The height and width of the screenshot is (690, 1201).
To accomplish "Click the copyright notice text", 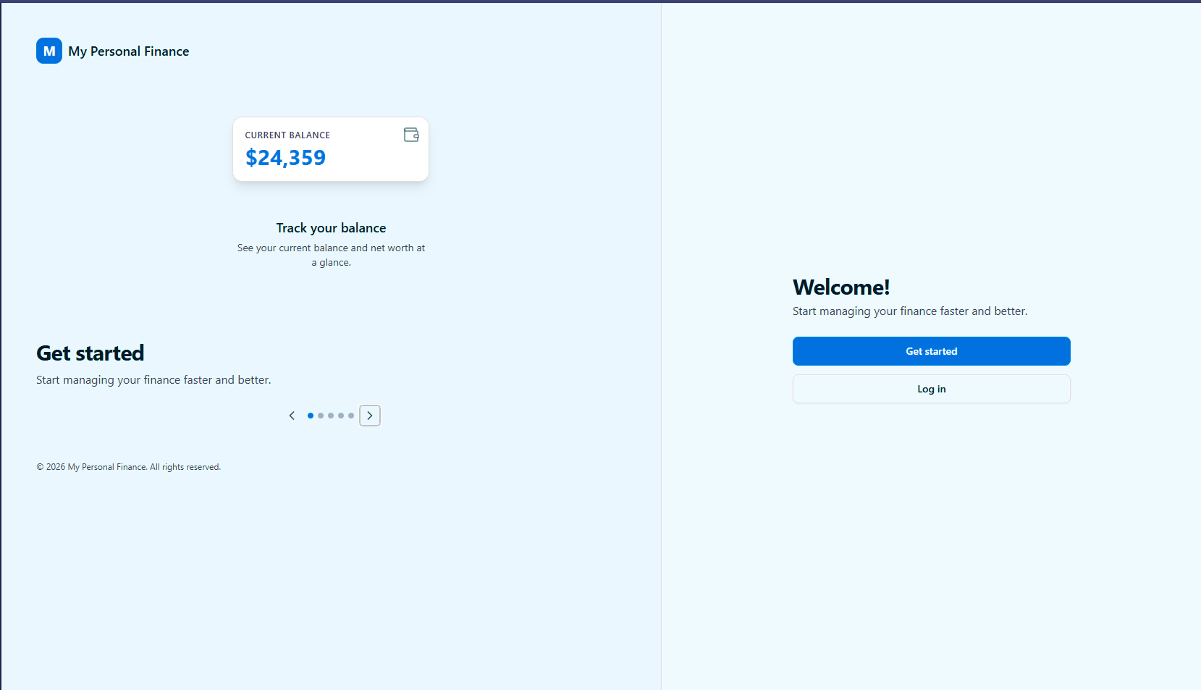I will 129,467.
